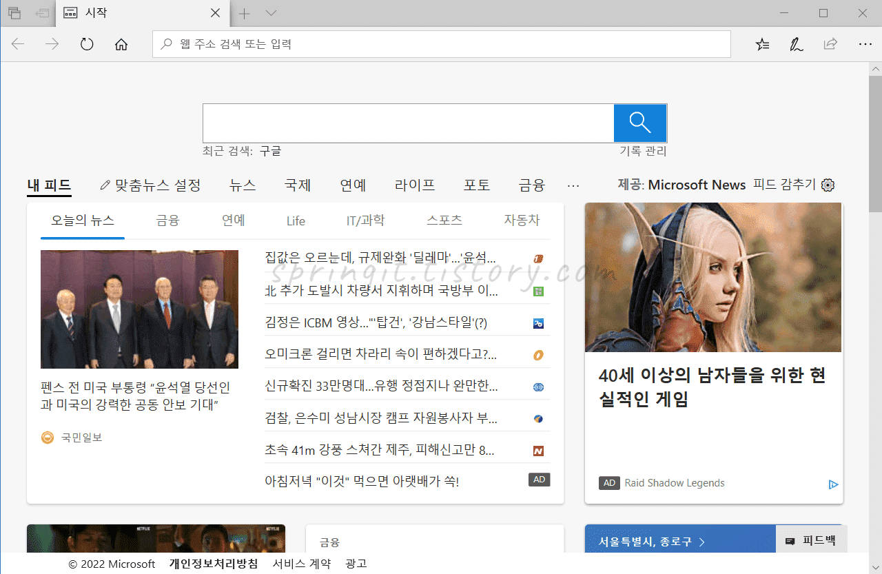Screen dimensions: 882x574
Task: Open headline 집값은 오르는데, 규제완화
Action: pos(381,258)
